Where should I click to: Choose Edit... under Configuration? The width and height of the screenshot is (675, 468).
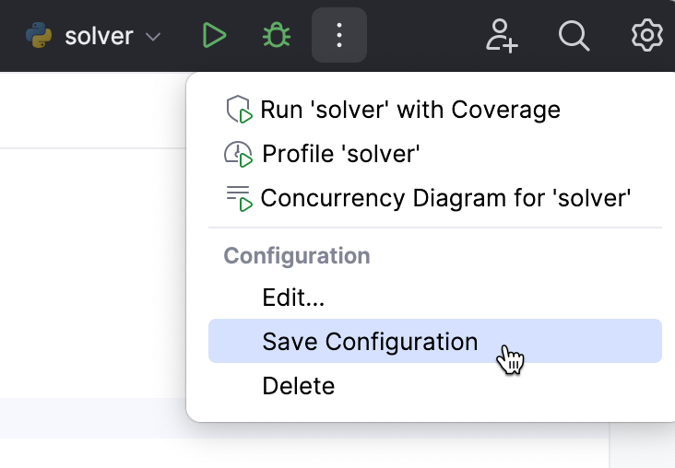coord(293,298)
